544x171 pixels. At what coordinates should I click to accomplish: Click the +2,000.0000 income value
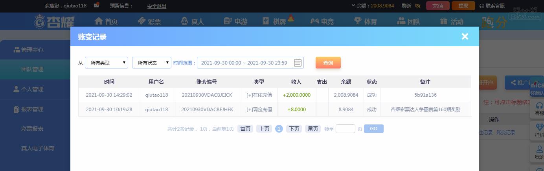click(297, 95)
